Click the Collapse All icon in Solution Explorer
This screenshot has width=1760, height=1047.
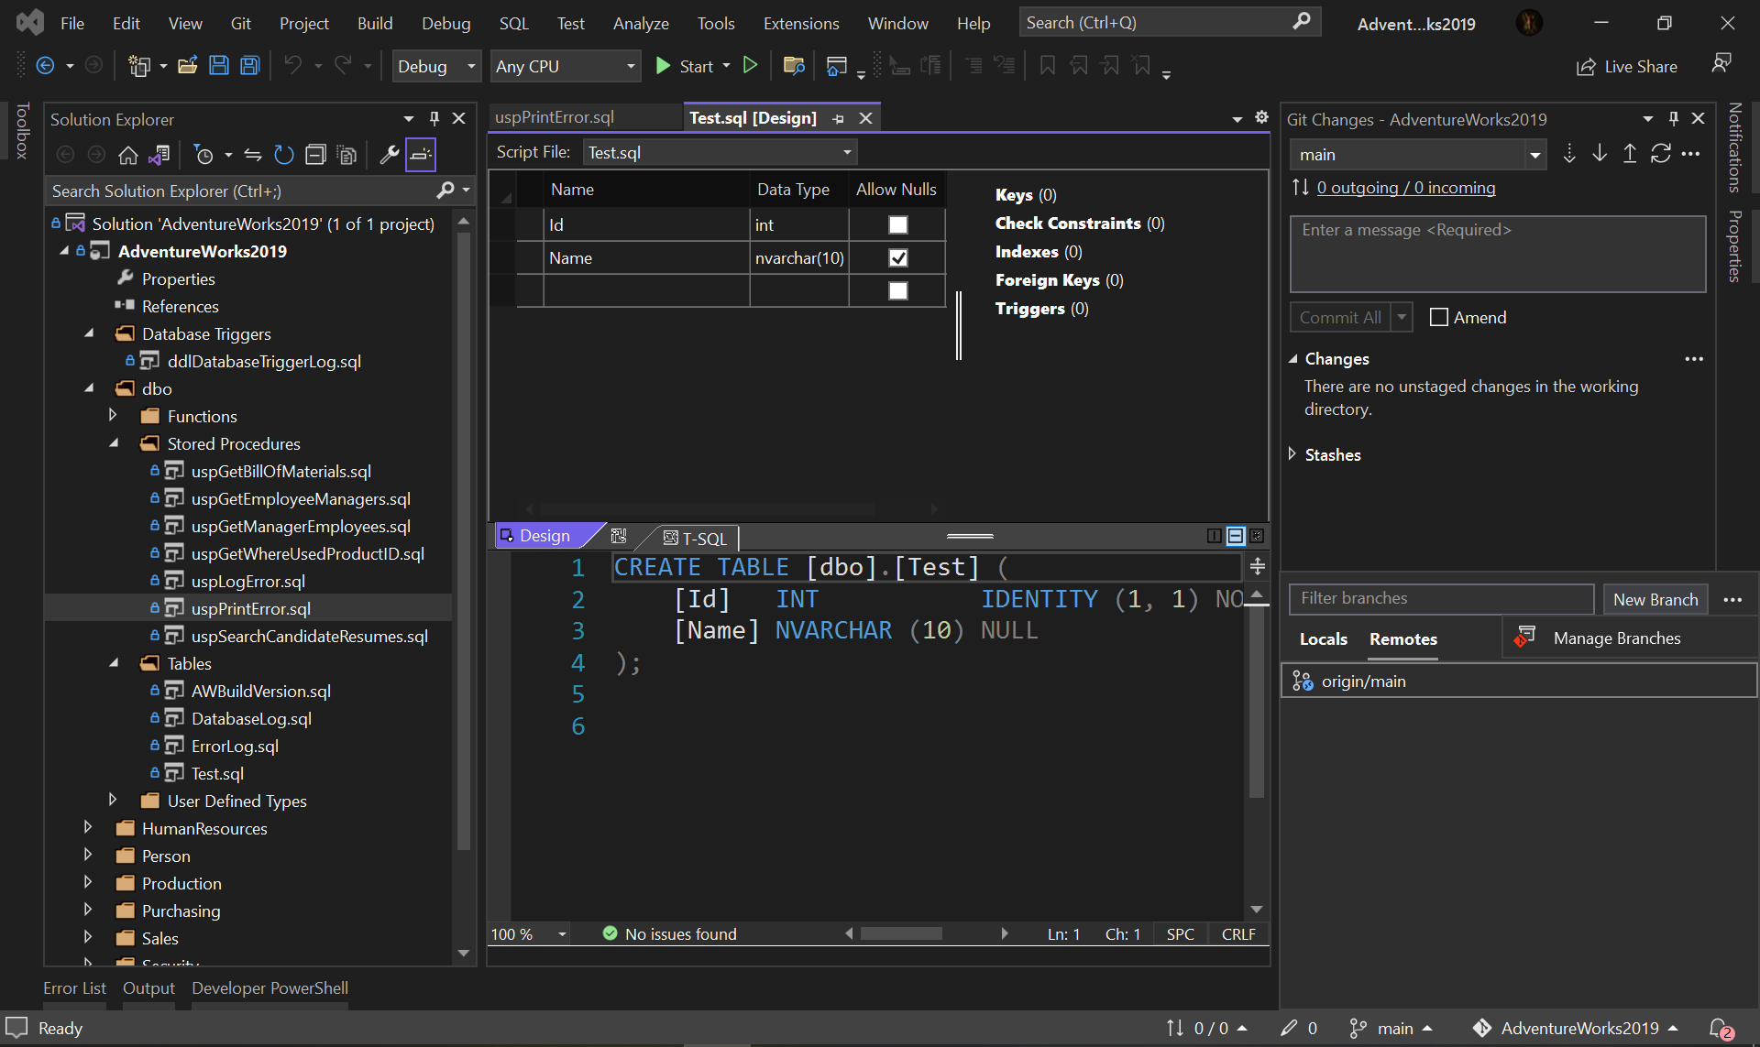[x=315, y=155]
